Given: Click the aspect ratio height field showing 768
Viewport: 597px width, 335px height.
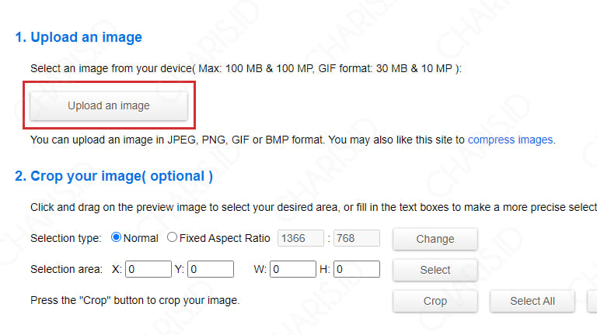Looking at the screenshot, I should pos(357,238).
